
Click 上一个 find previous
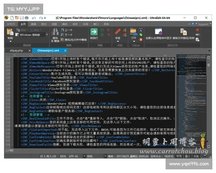pyautogui.click(x=67, y=30)
